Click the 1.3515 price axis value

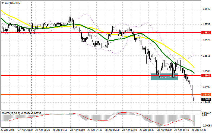coord(206,56)
